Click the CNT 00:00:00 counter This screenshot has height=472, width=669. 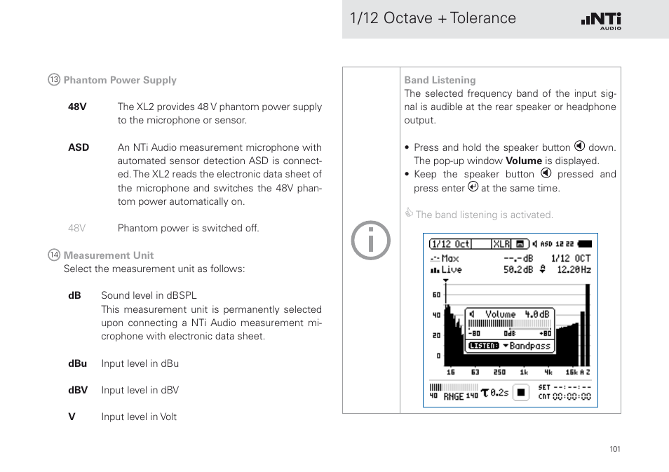[565, 396]
